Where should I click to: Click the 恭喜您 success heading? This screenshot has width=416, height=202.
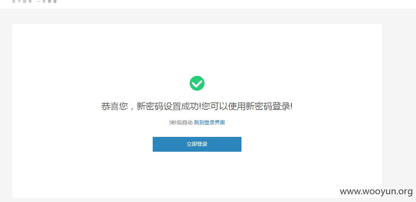click(115, 107)
